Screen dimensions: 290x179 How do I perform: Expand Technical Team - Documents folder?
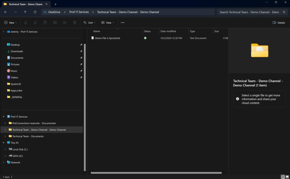coord(5,136)
